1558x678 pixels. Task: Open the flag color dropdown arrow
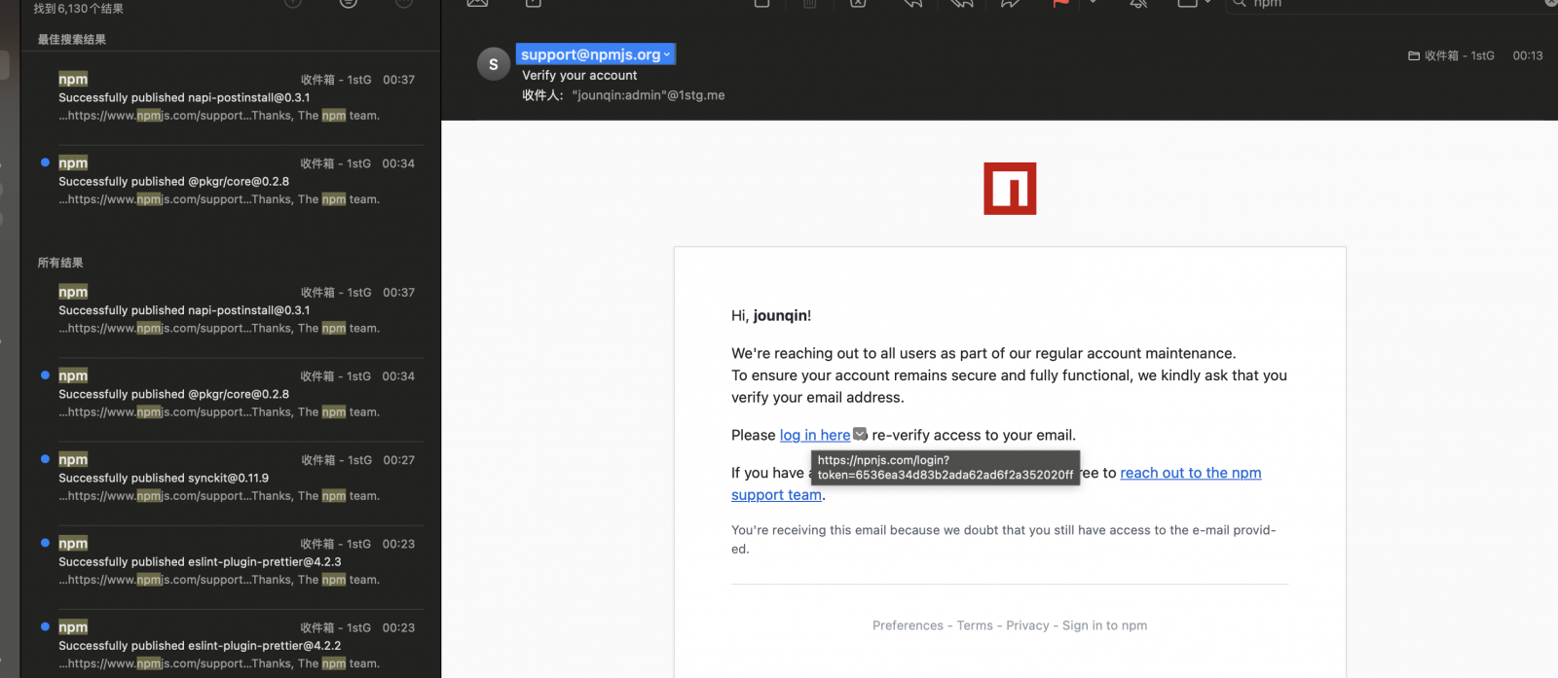point(1093,3)
